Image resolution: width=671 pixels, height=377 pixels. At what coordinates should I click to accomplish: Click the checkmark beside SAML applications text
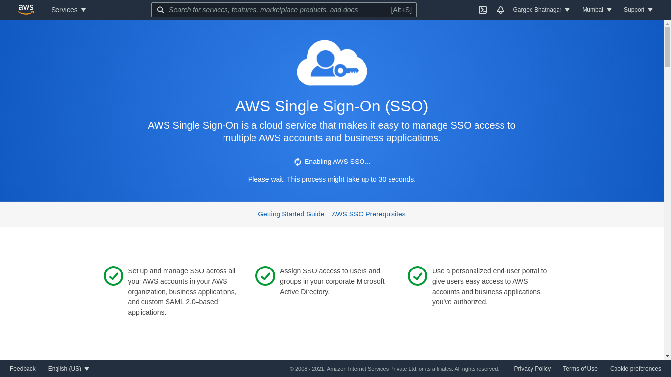(113, 276)
